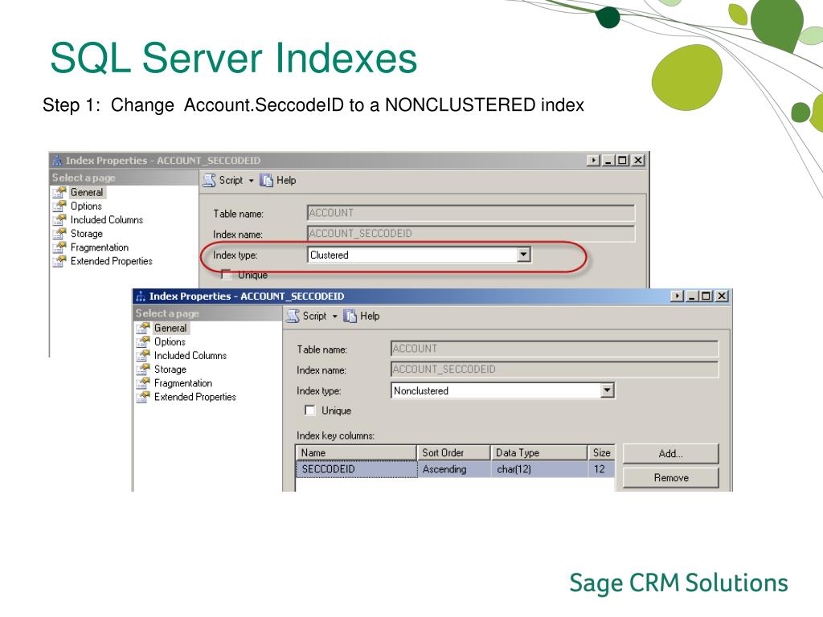823x617 pixels.
Task: Click front window title bar arrow button
Action: click(677, 296)
